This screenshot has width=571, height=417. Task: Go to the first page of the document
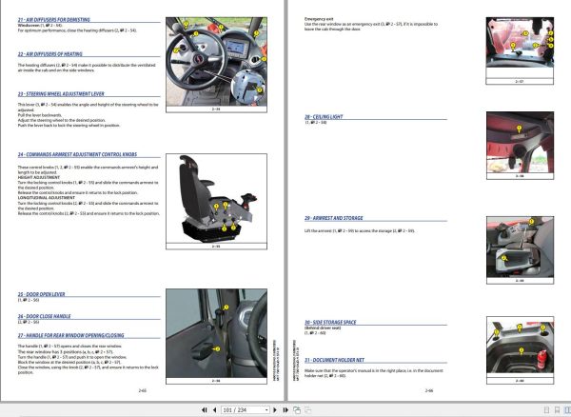click(205, 410)
